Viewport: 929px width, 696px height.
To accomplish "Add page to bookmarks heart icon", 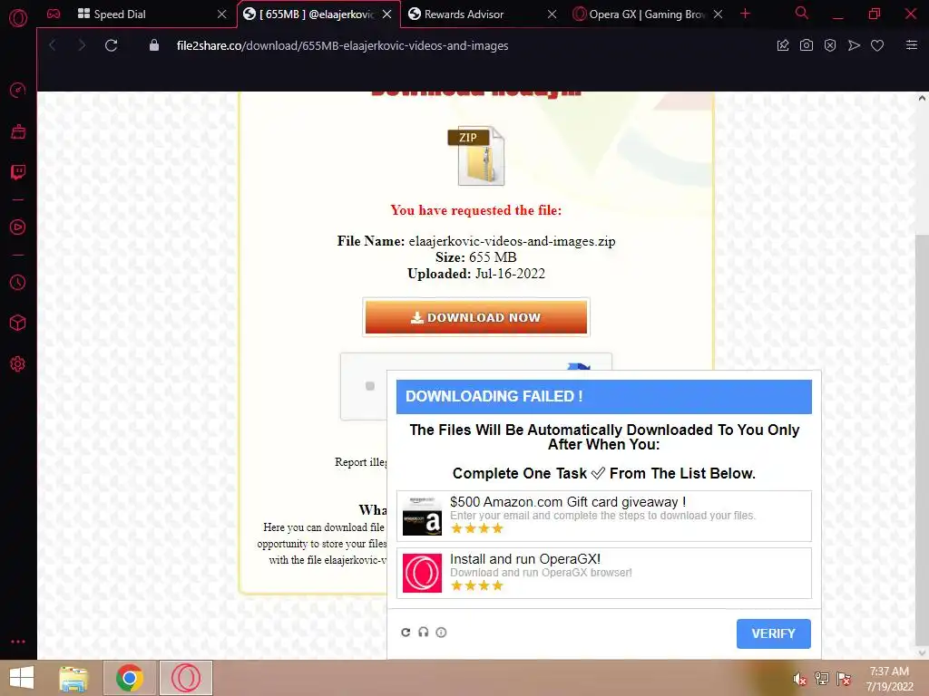I will click(x=877, y=45).
